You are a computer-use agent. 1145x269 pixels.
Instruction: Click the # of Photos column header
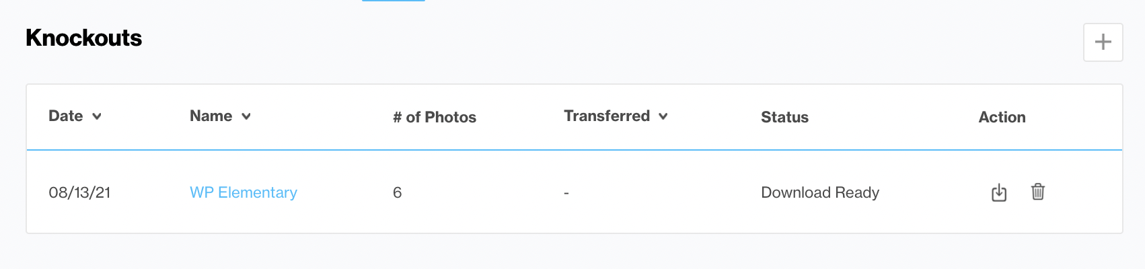pyautogui.click(x=435, y=117)
